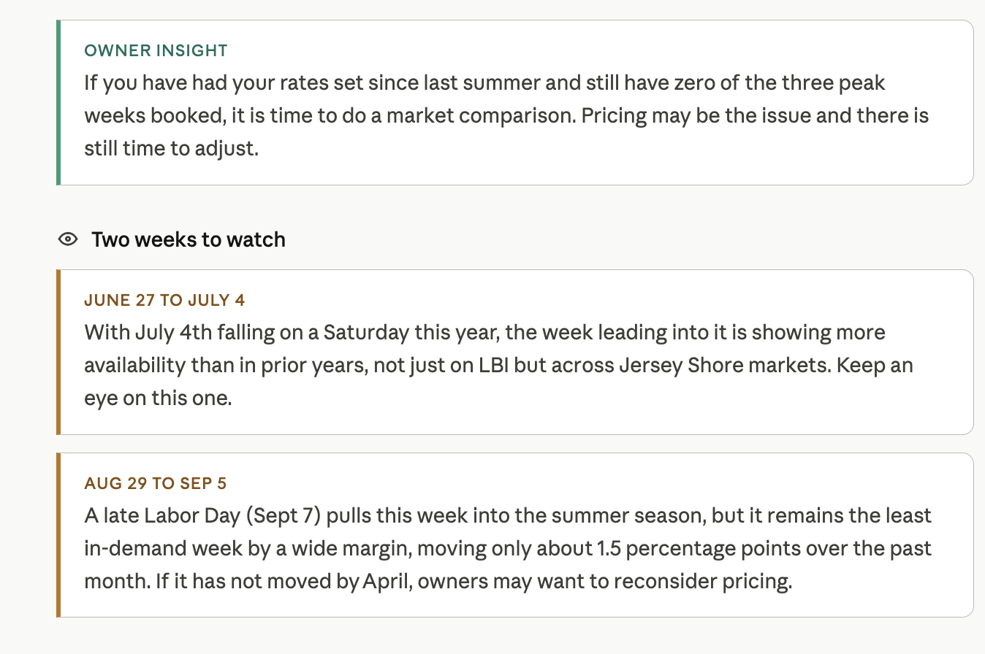
Task: Click the OWNER INSIGHT label
Action: [156, 50]
